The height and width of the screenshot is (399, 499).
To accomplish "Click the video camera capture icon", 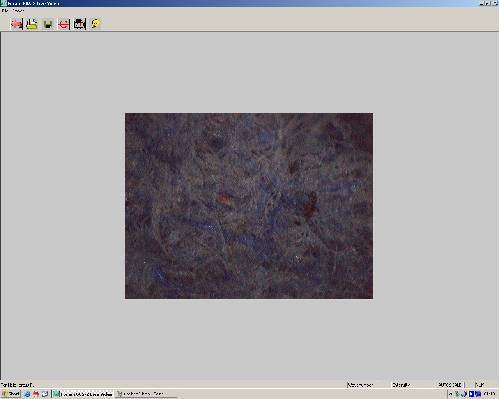I will (80, 25).
